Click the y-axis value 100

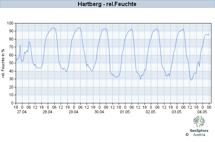point(10,23)
